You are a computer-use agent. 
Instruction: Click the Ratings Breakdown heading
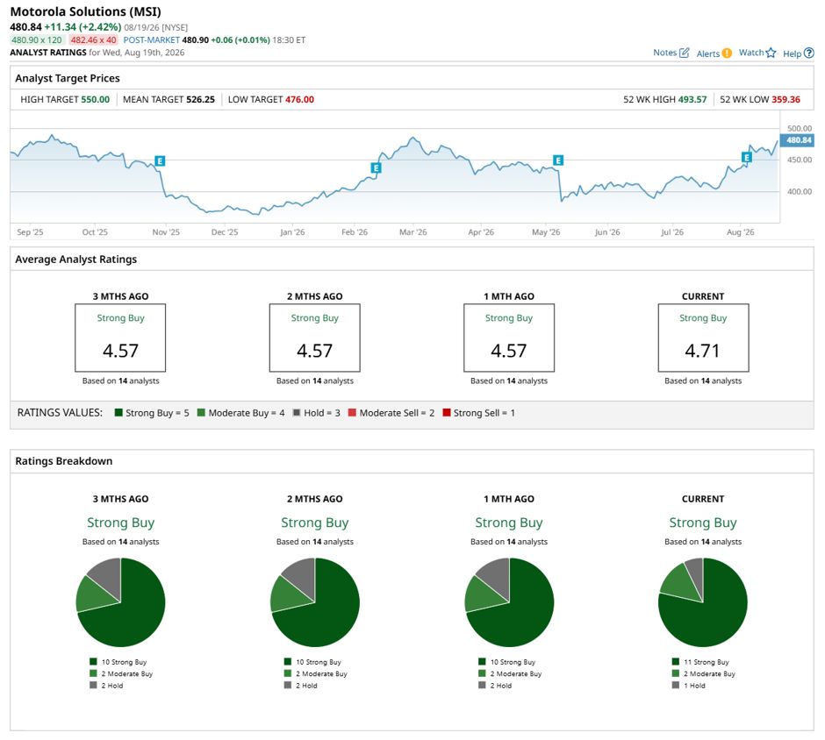click(x=64, y=461)
